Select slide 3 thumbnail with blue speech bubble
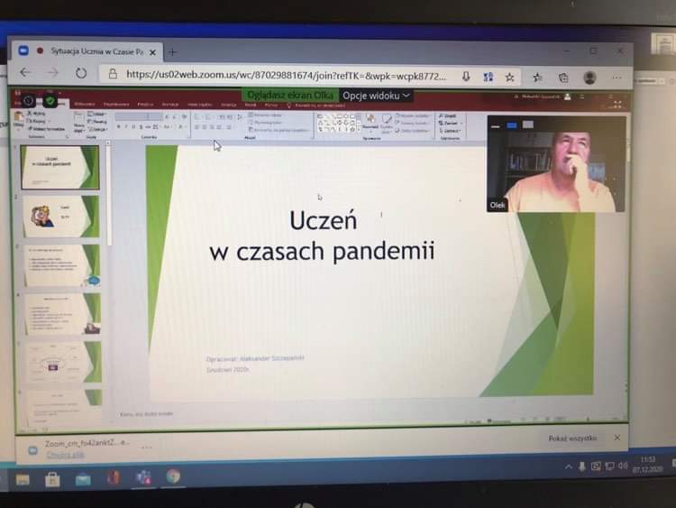 61,265
